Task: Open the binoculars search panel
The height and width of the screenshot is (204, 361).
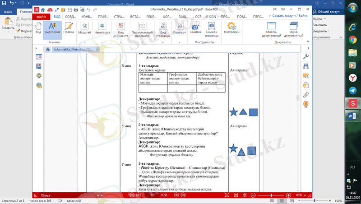Action: click(306, 66)
